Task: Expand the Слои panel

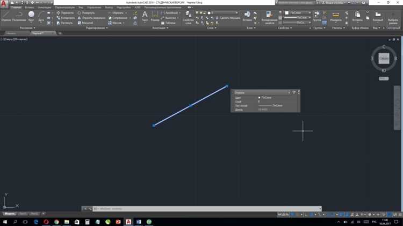Action: point(212,28)
